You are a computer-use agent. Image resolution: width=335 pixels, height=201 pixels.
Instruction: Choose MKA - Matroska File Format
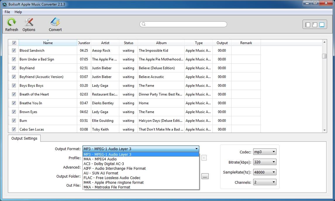click(x=141, y=187)
